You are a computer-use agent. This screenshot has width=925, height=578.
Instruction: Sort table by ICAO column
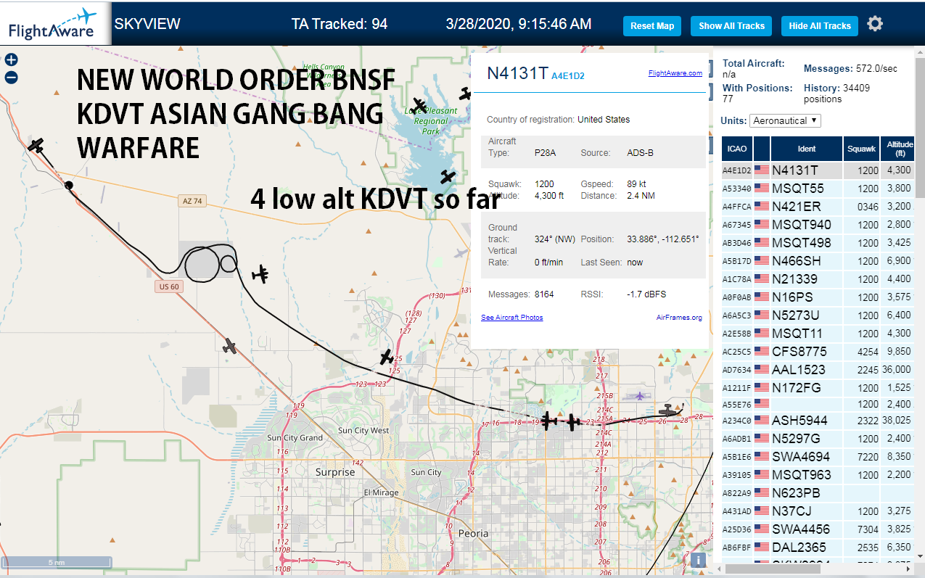[x=737, y=149]
